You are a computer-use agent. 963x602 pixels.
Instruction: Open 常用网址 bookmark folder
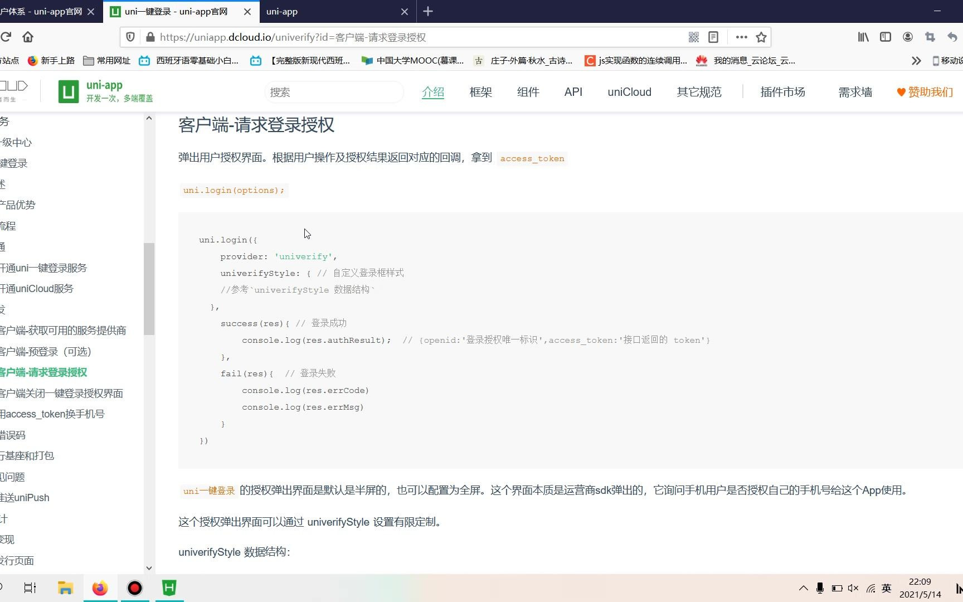106,61
